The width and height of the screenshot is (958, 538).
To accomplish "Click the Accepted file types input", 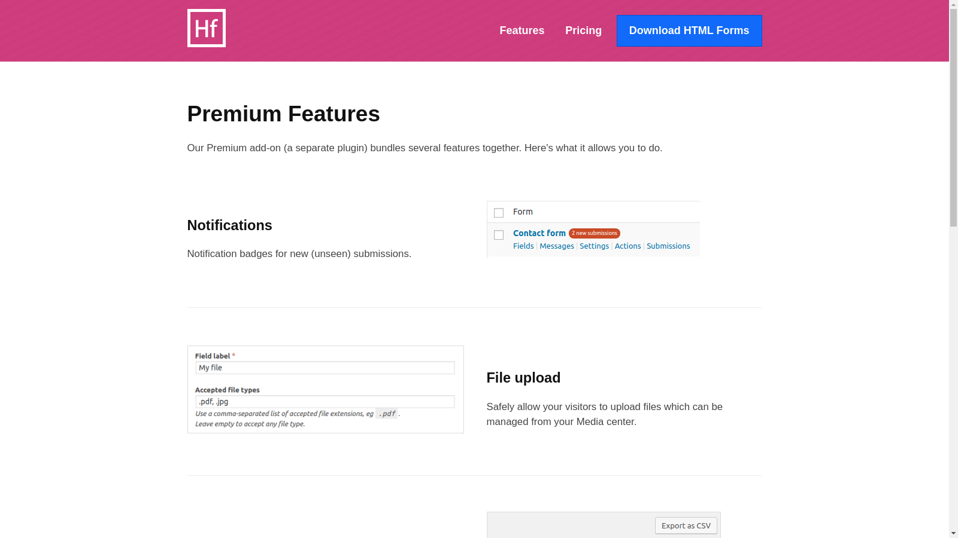I will click(325, 402).
